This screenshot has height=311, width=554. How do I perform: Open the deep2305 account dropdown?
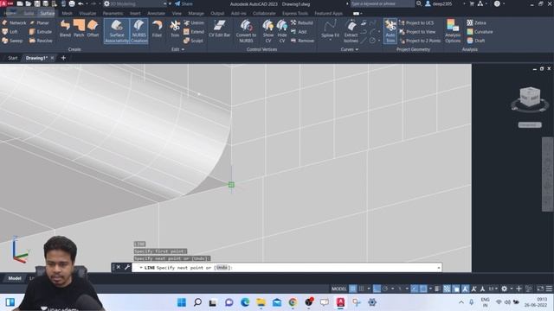[x=464, y=3]
